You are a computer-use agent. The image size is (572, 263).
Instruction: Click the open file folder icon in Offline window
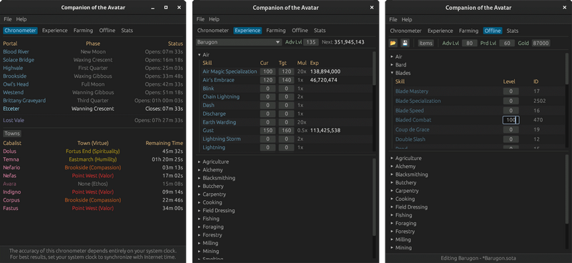tap(393, 43)
